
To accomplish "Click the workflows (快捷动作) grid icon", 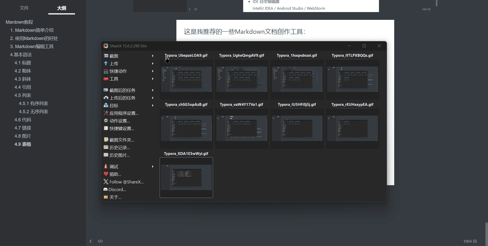I will pyautogui.click(x=106, y=71).
